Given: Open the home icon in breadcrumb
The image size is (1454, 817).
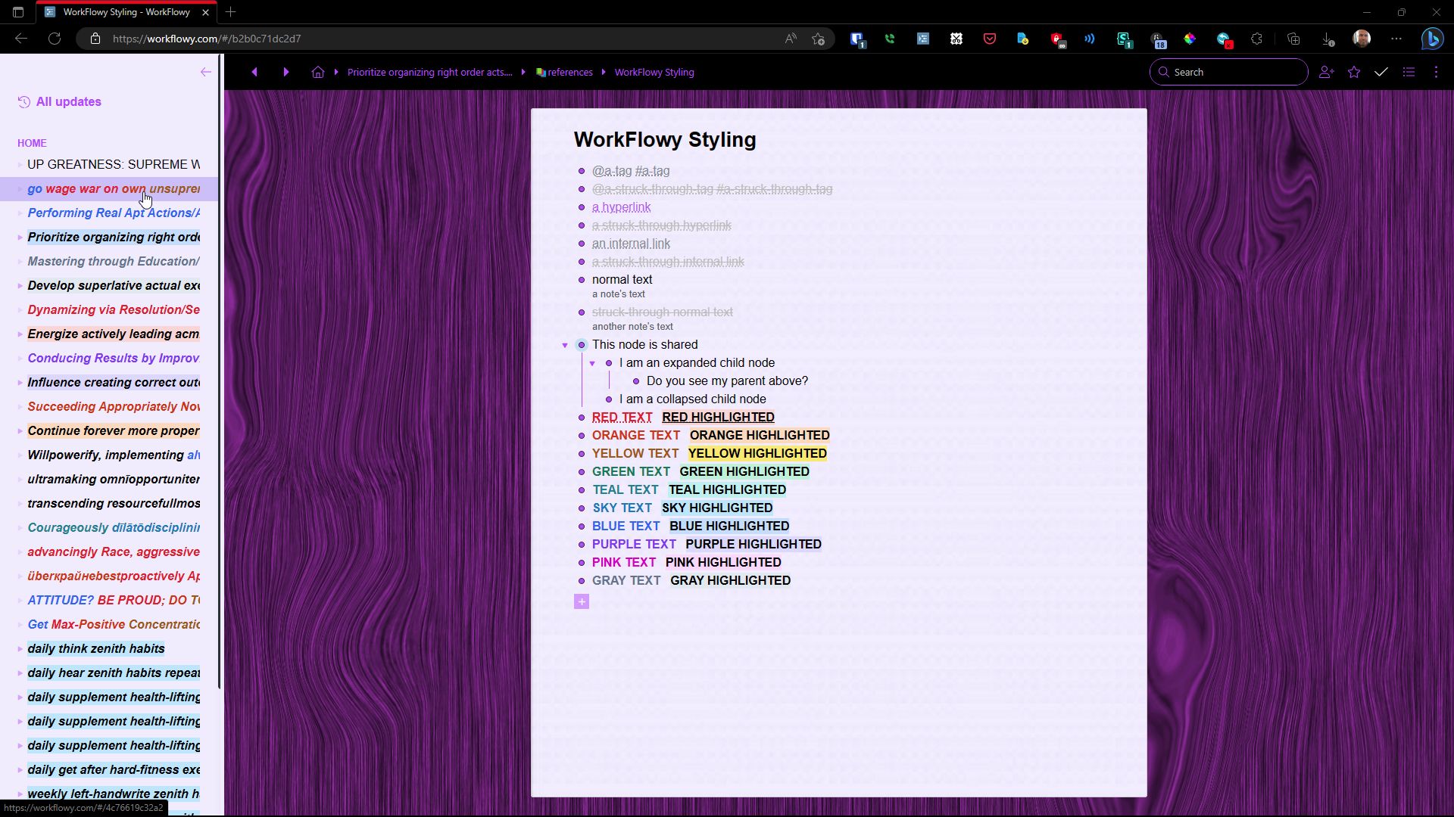Looking at the screenshot, I should coord(318,72).
